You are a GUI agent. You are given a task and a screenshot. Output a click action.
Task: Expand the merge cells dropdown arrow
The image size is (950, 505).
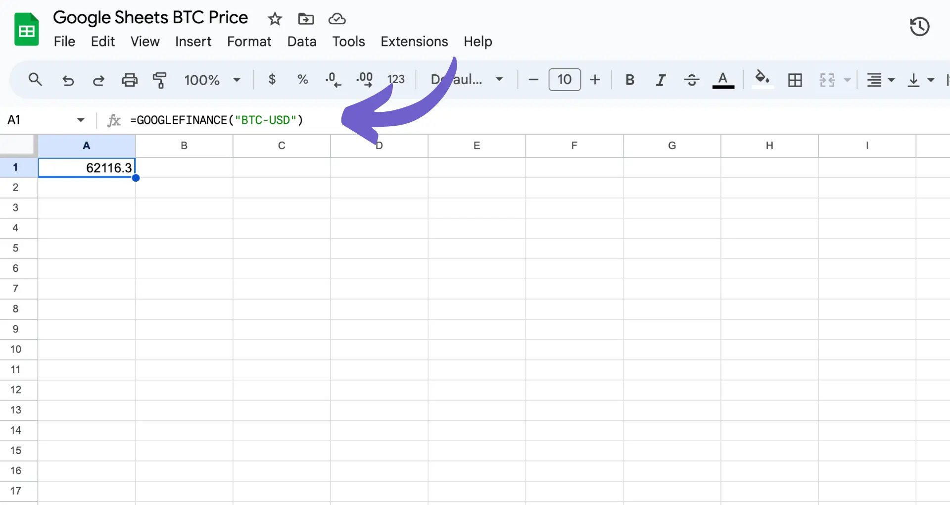tap(847, 80)
